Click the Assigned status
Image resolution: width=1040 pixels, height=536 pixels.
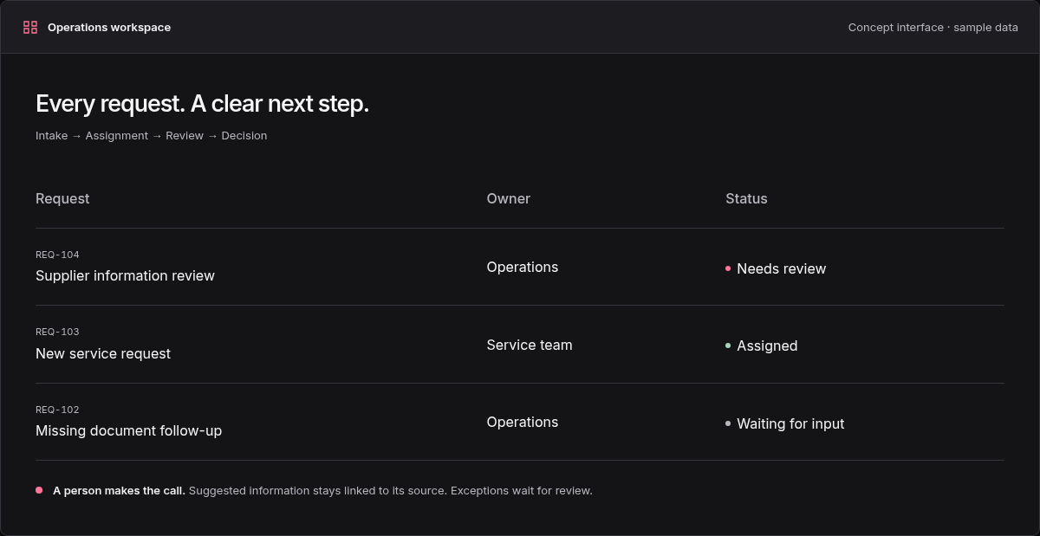(767, 345)
